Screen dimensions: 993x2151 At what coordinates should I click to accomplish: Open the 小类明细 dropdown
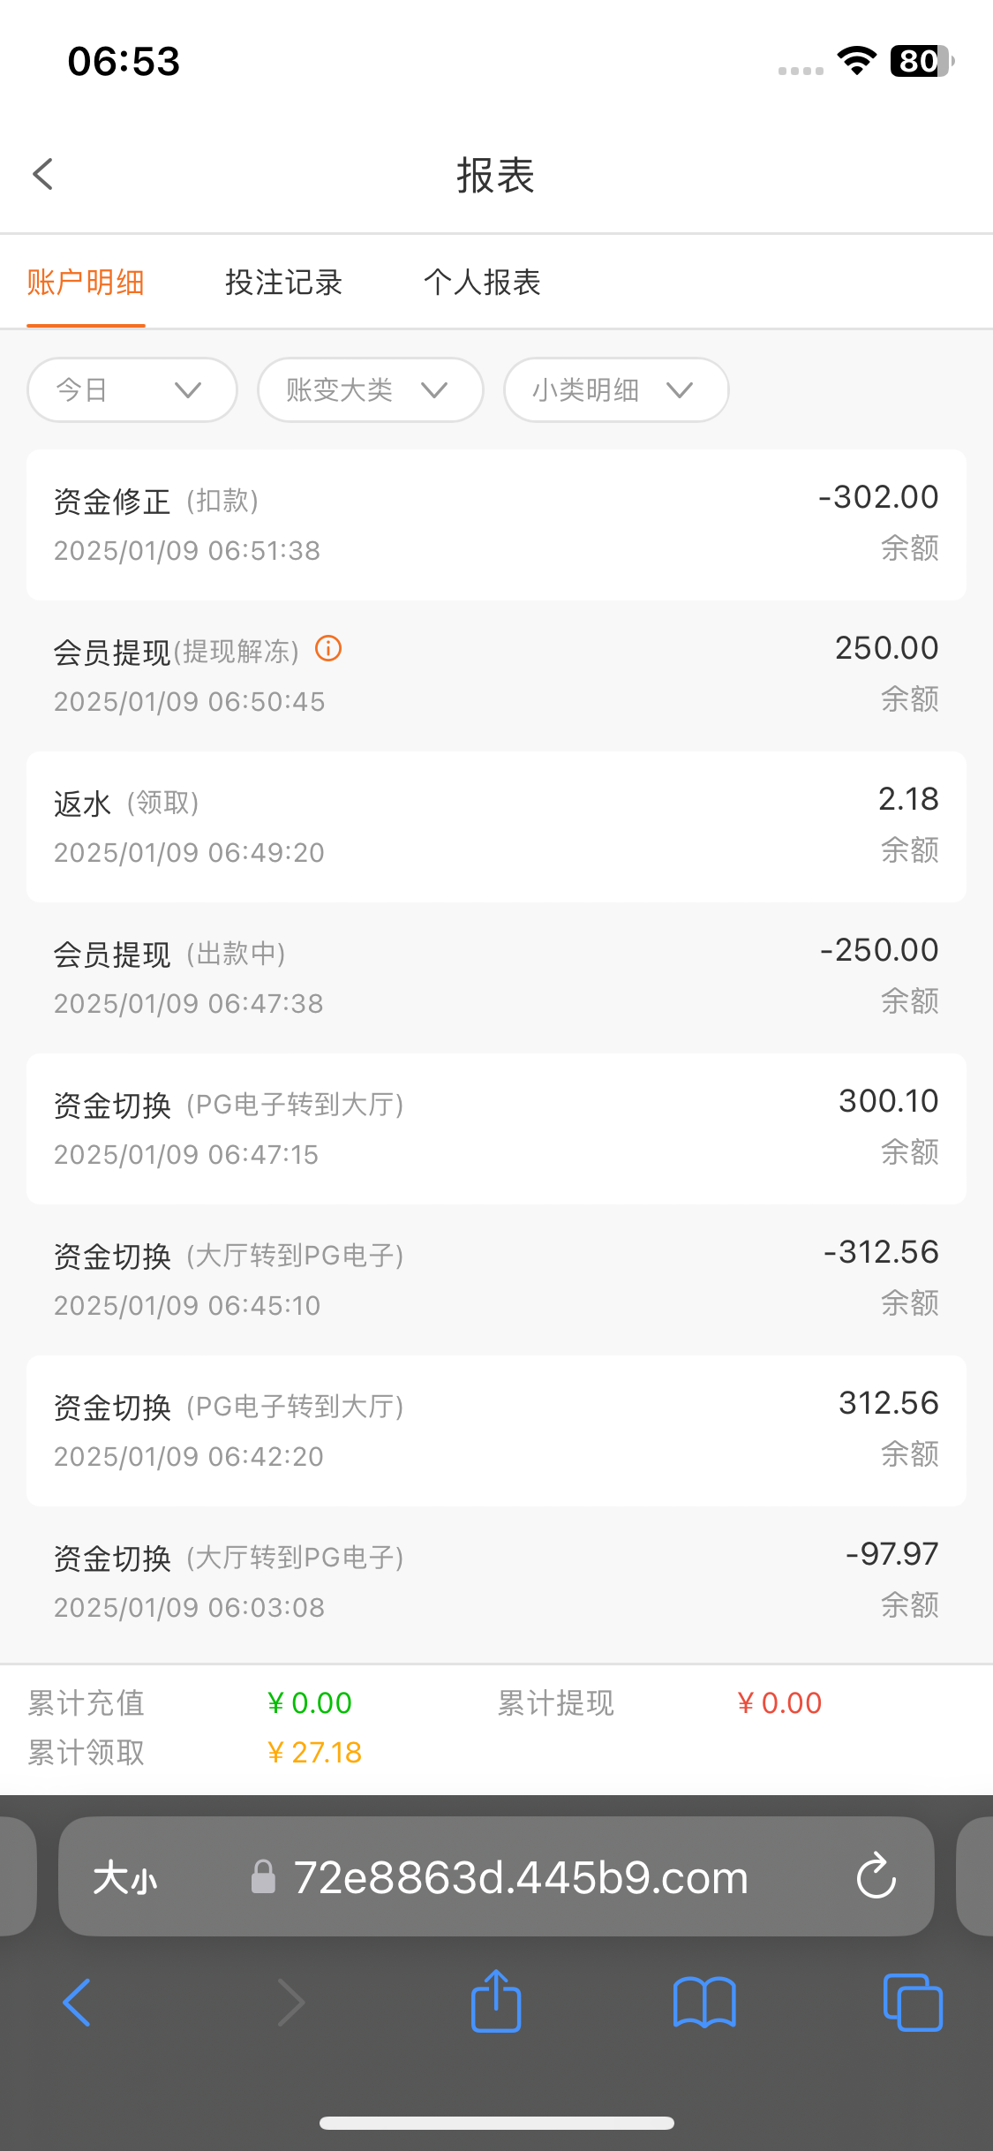(615, 389)
